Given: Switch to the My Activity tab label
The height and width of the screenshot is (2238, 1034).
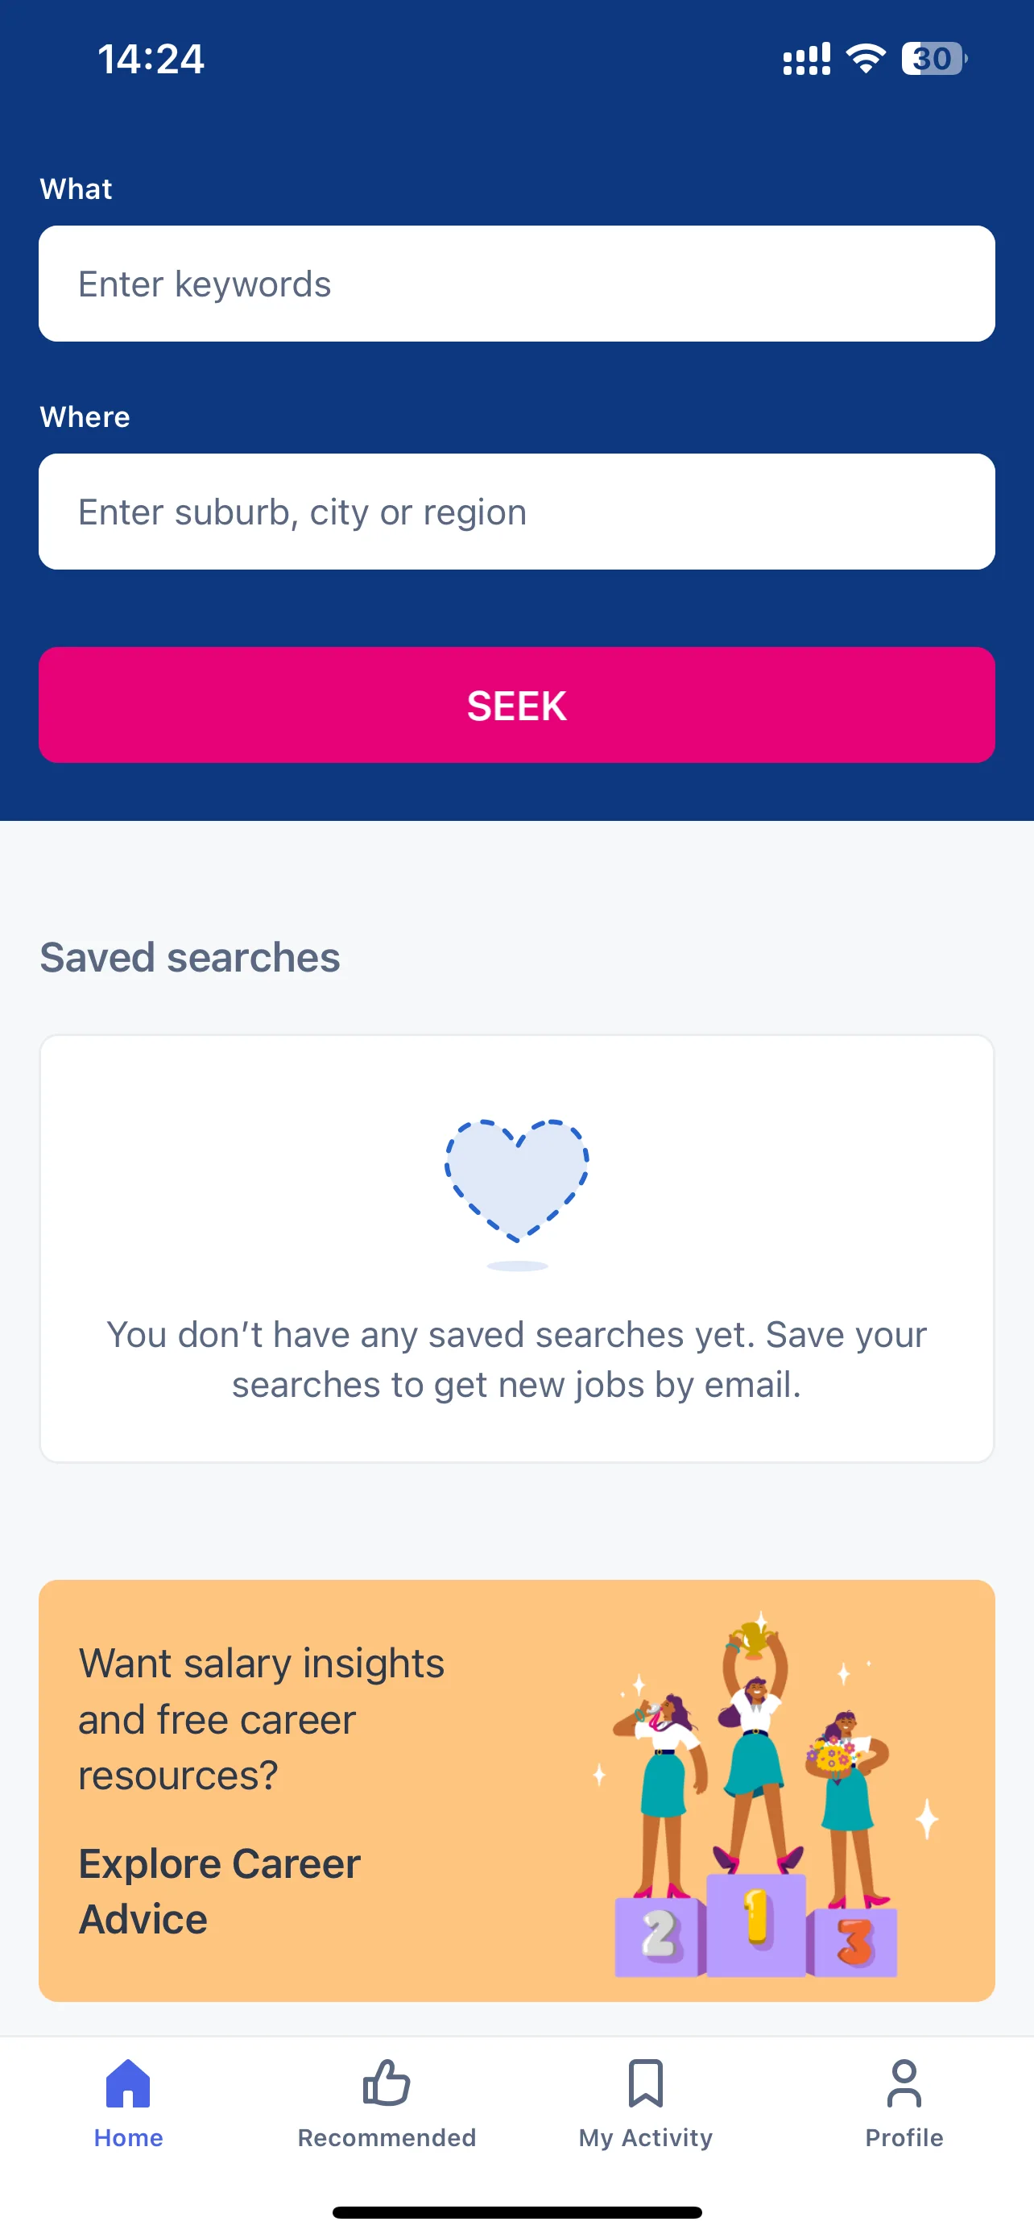Looking at the screenshot, I should tap(645, 2137).
